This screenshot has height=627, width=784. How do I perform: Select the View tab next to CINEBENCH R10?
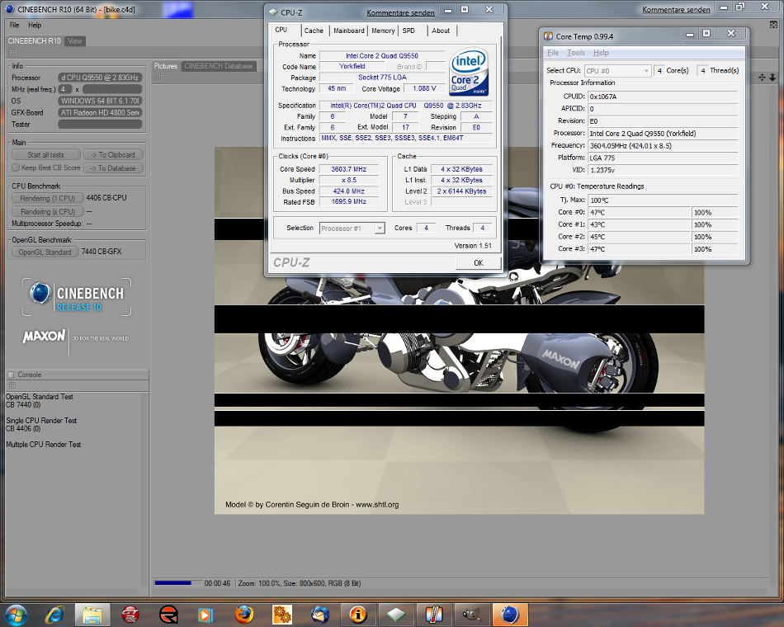(75, 41)
